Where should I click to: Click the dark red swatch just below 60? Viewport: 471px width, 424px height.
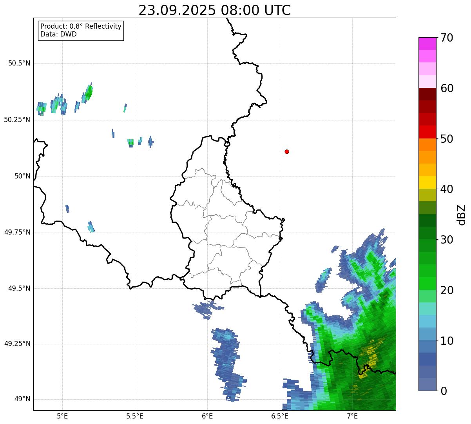click(427, 94)
